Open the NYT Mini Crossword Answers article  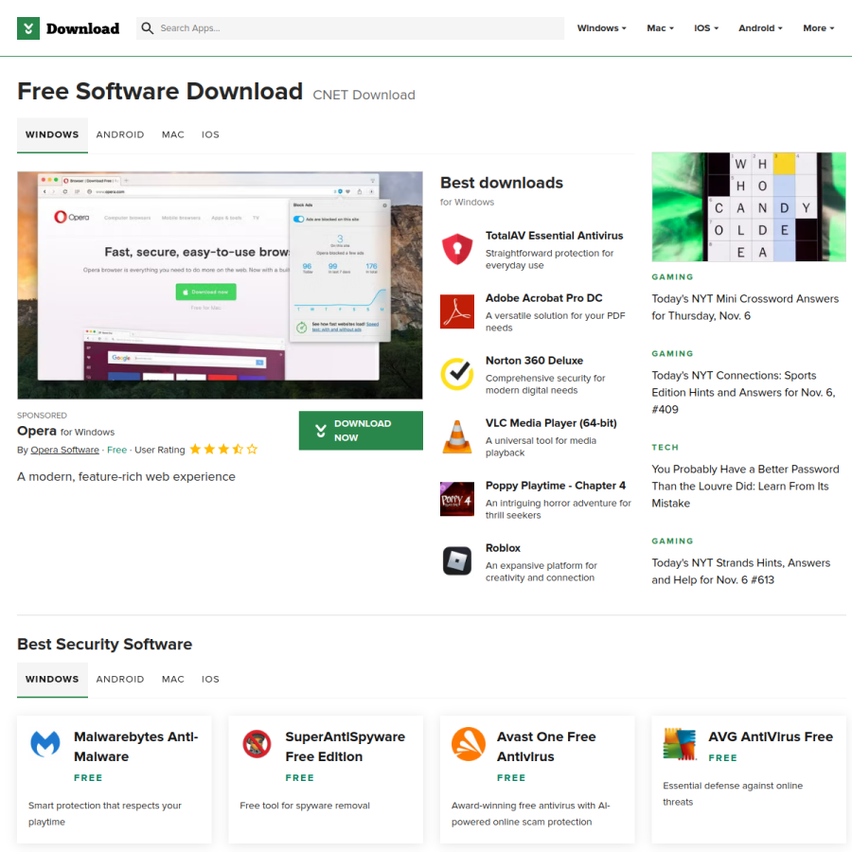pos(745,307)
